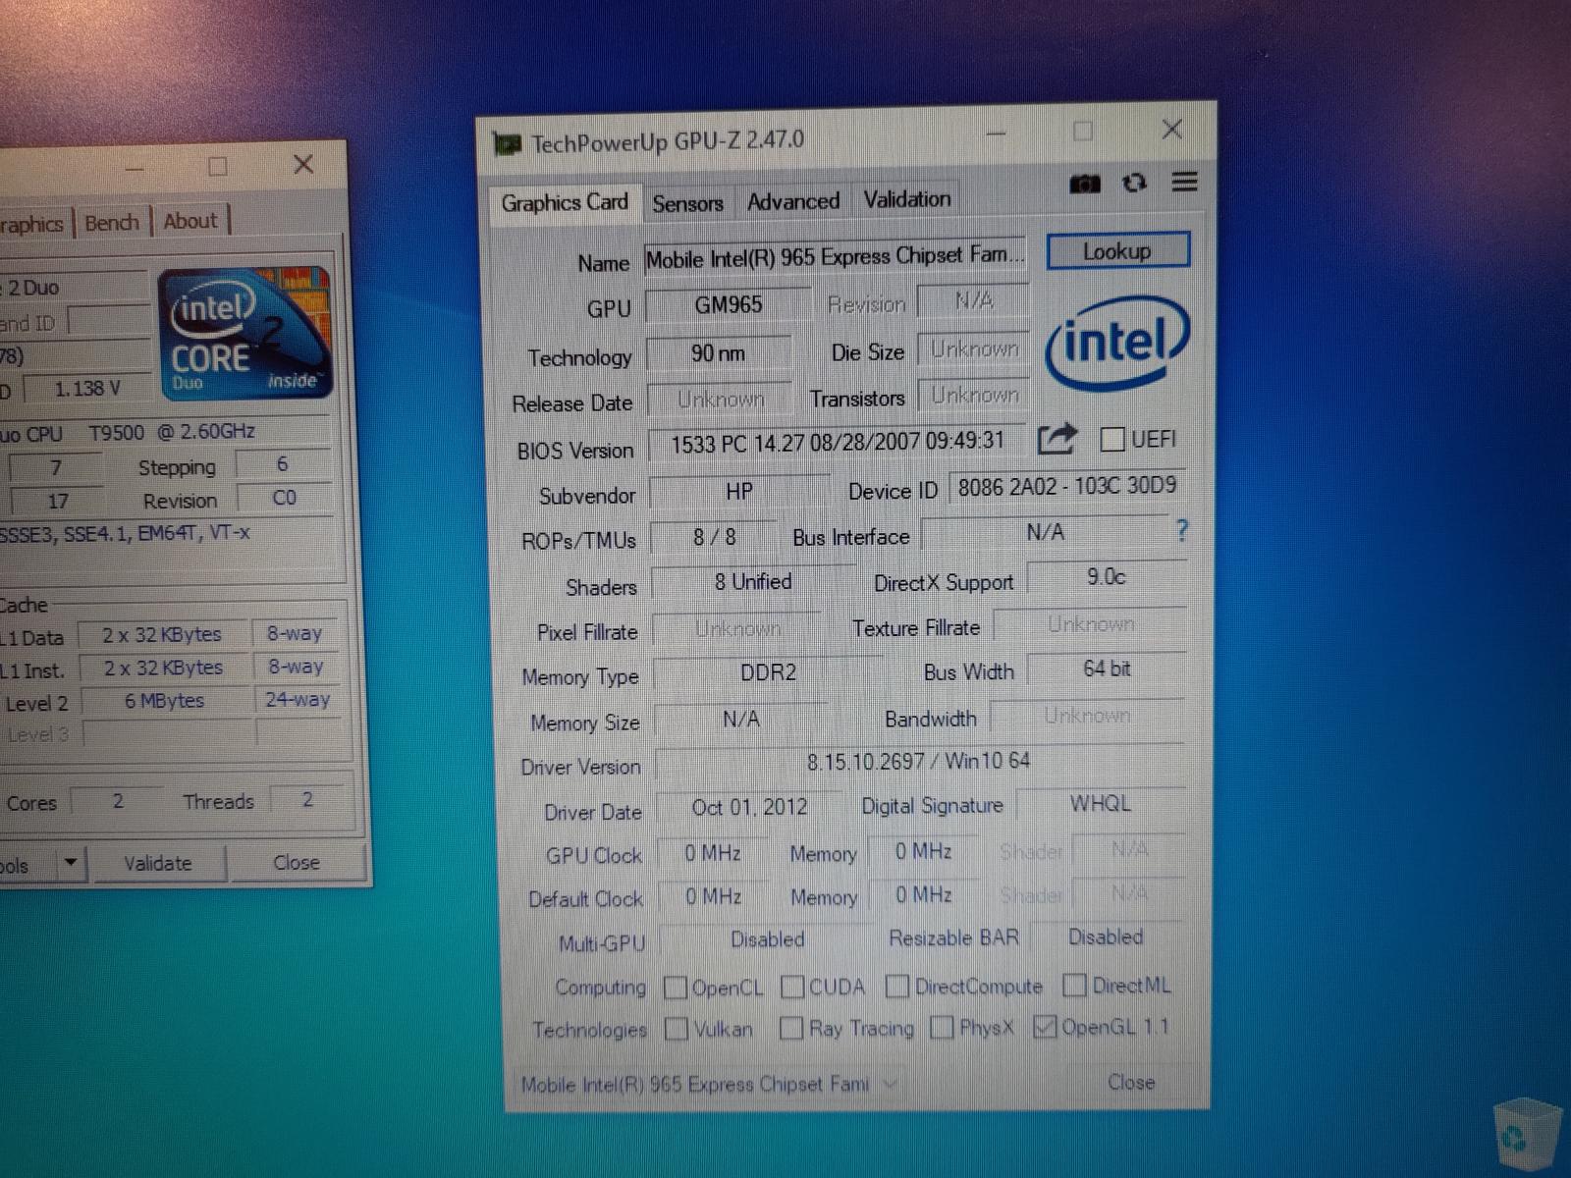Click the Intel Core 2 Duo badge in CPU-Z

[x=245, y=334]
